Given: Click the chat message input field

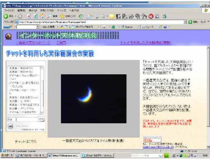Looking at the screenshot, I should click(x=27, y=119).
